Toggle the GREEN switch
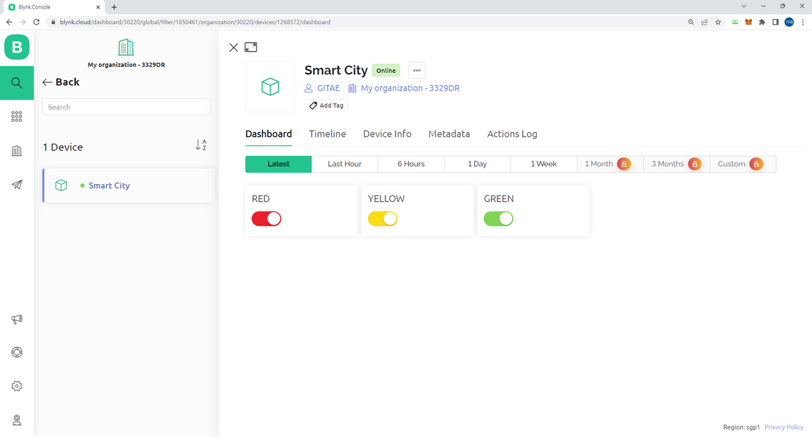 pyautogui.click(x=499, y=219)
